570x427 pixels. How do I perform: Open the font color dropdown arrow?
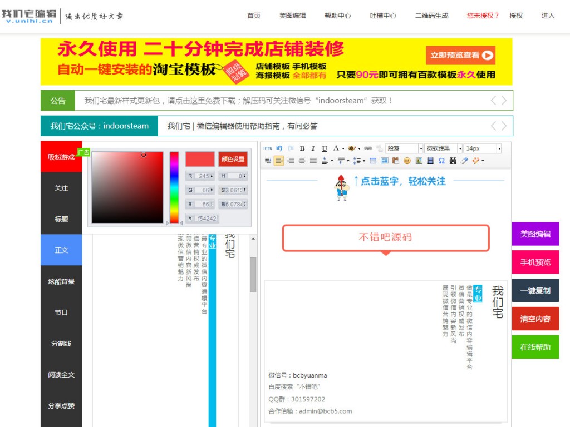343,148
